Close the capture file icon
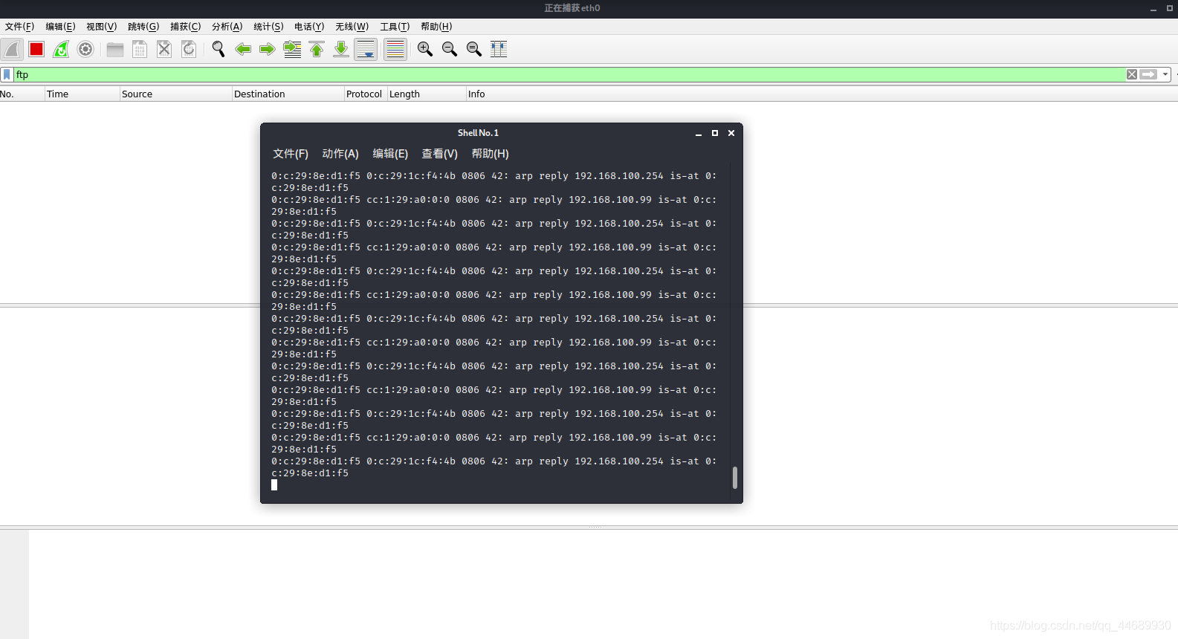Image resolution: width=1178 pixels, height=639 pixels. [164, 49]
